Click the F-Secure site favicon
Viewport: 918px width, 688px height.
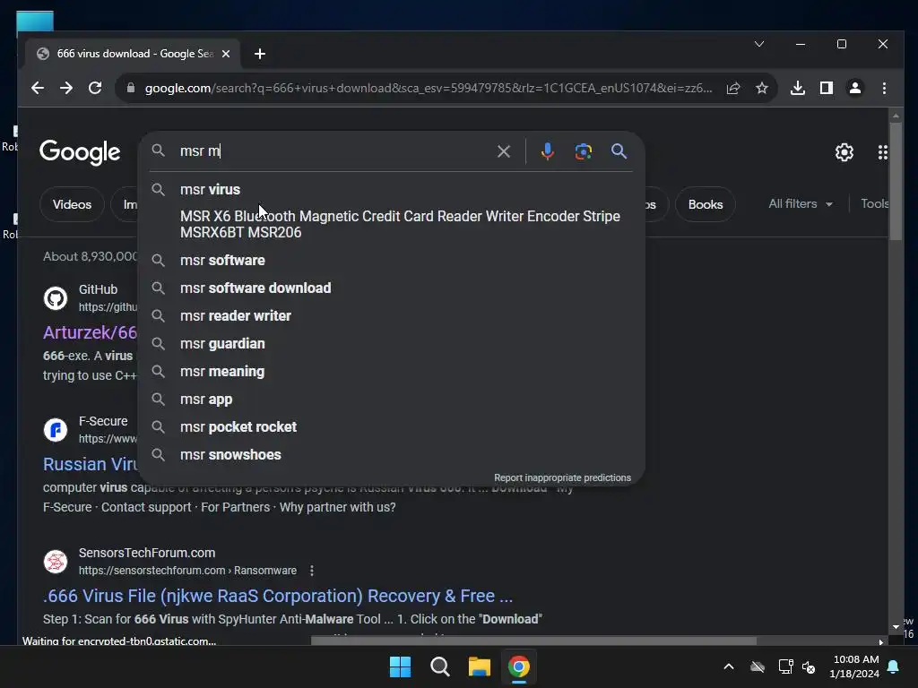click(56, 430)
